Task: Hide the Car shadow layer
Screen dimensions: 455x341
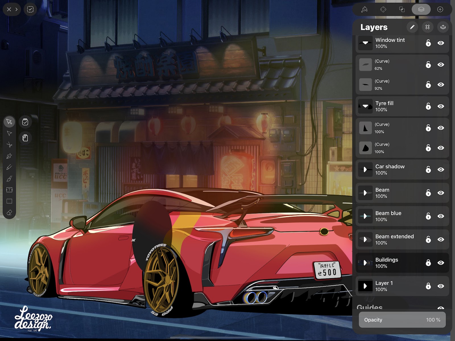Action: 441,170
